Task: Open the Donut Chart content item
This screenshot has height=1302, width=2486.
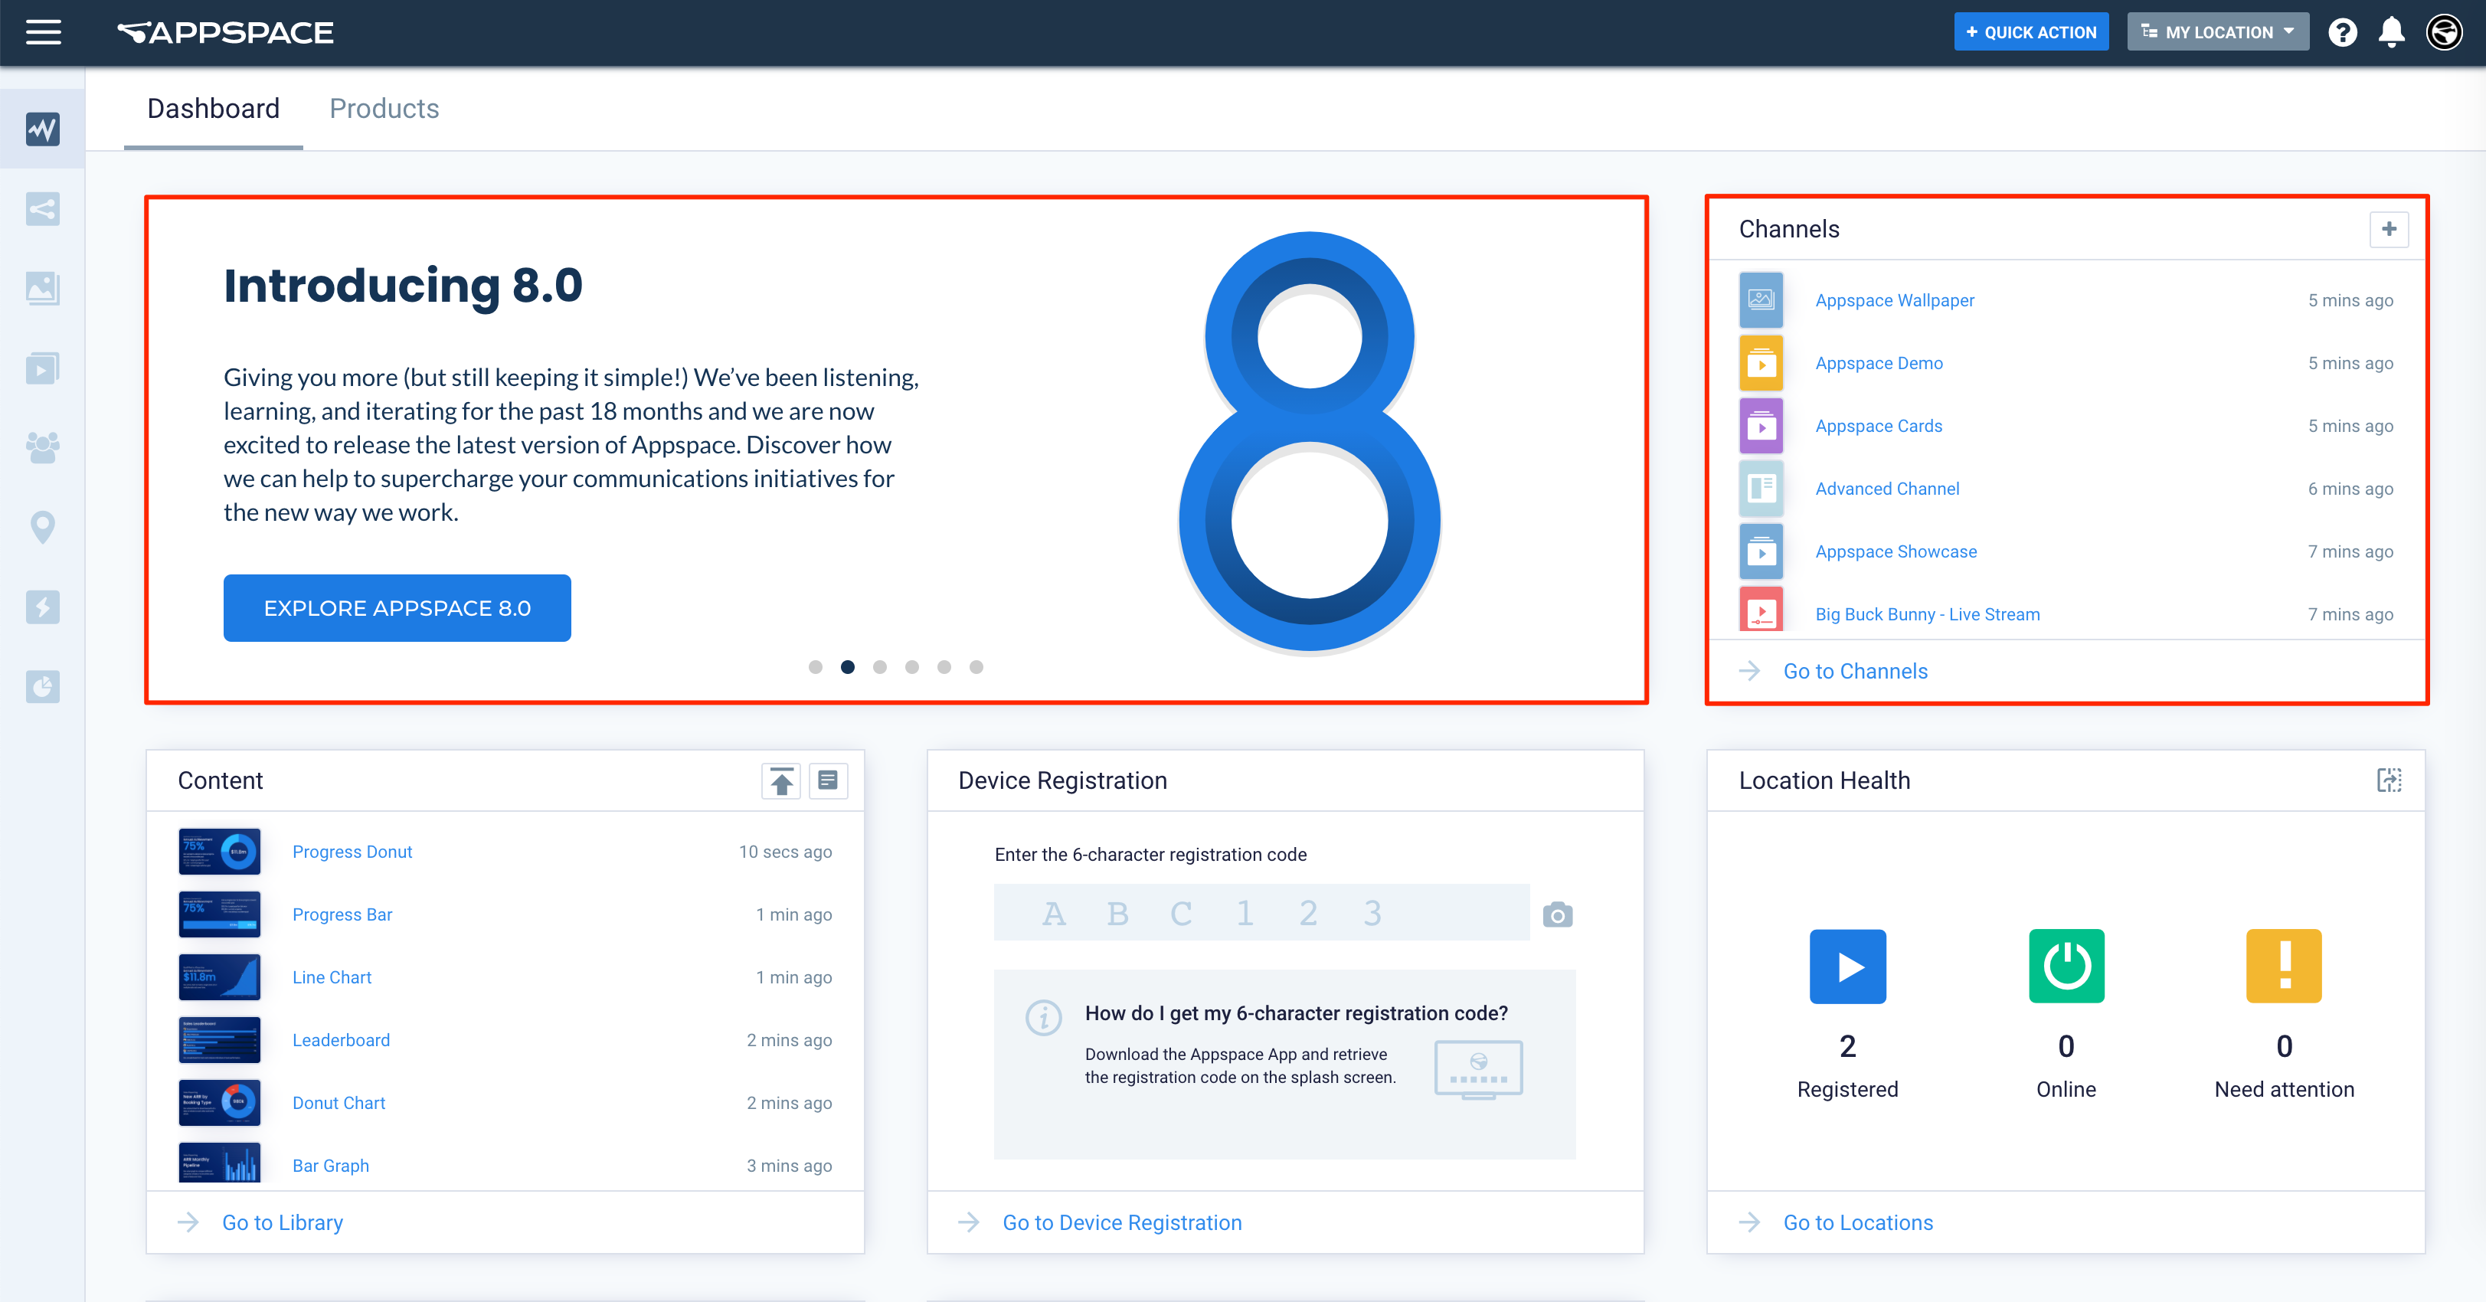Action: [x=339, y=1102]
